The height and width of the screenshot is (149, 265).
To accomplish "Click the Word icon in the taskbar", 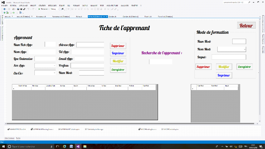I will tap(71, 146).
